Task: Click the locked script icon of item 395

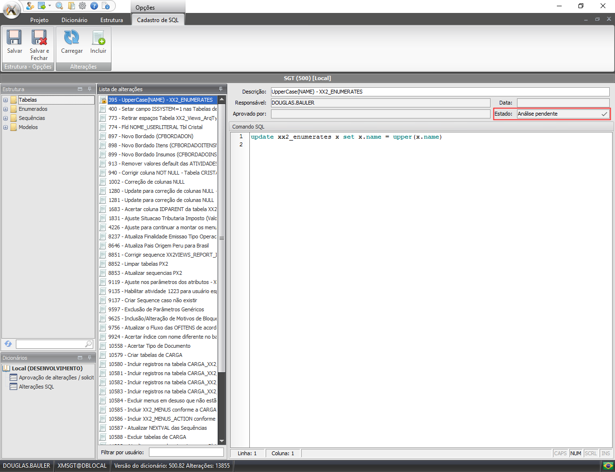Action: [x=103, y=100]
